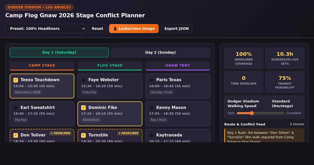
Task: Click the Indie Pop genre tag
Action: (89, 92)
